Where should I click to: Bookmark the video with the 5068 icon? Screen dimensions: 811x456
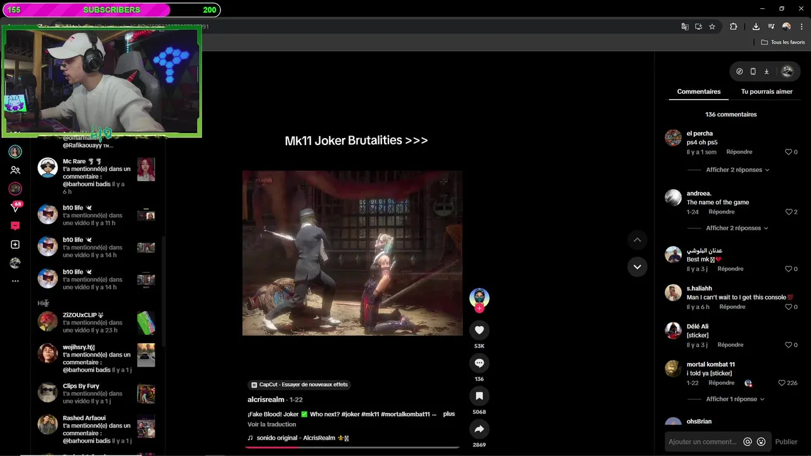coord(479,396)
